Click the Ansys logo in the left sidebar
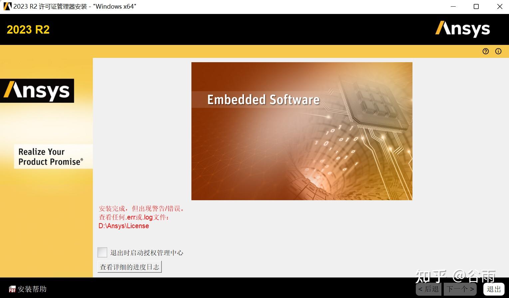Viewport: 509px width, 298px height. point(37,90)
